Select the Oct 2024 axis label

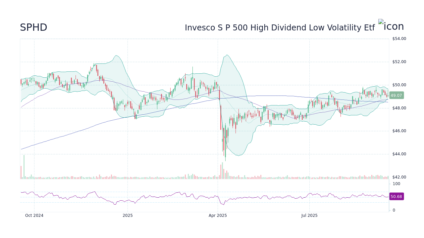pos(34,215)
